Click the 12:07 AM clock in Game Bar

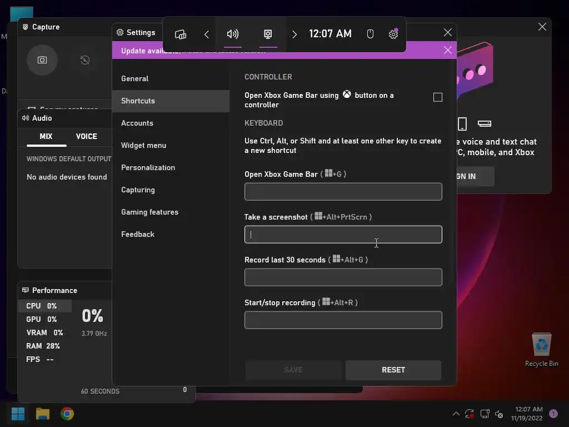(330, 34)
